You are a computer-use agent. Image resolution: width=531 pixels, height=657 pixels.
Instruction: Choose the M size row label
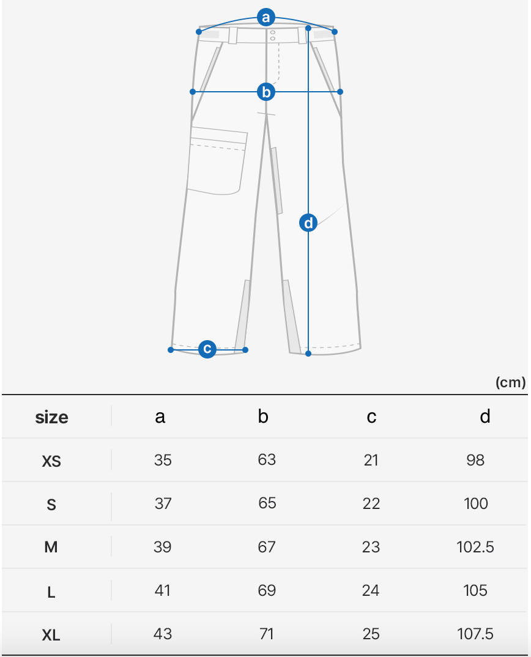point(51,547)
